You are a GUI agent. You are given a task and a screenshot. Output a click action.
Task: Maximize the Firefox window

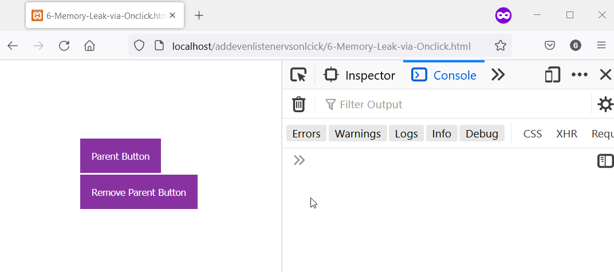tap(570, 15)
